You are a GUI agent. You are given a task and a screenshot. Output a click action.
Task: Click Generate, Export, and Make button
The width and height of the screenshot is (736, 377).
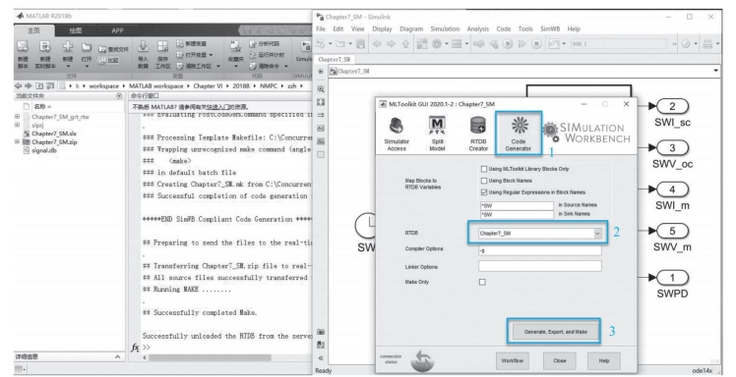[555, 332]
